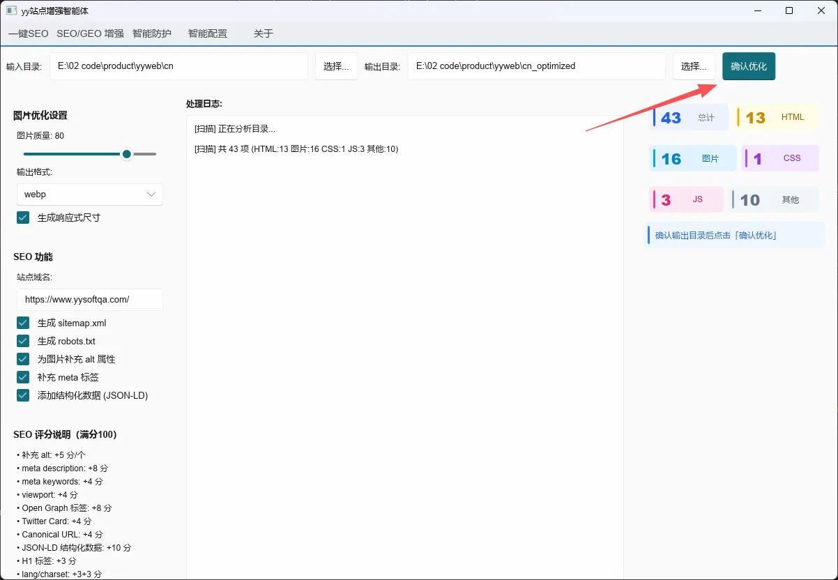The height and width of the screenshot is (580, 838).
Task: Click the 输入目录 path field
Action: (x=178, y=66)
